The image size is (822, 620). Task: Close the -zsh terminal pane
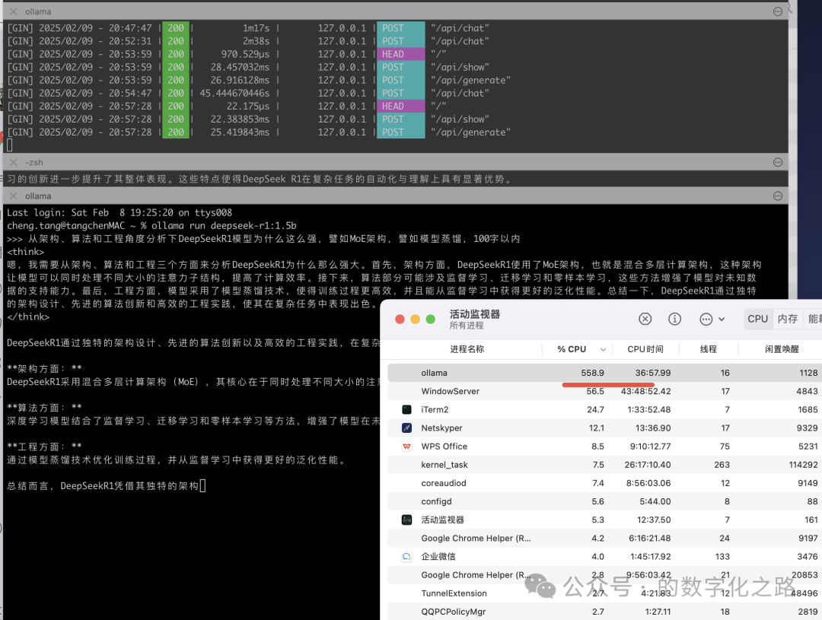coord(13,162)
